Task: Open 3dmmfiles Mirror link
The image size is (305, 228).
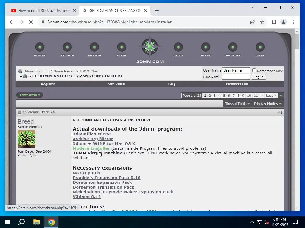Action: tap(92, 134)
